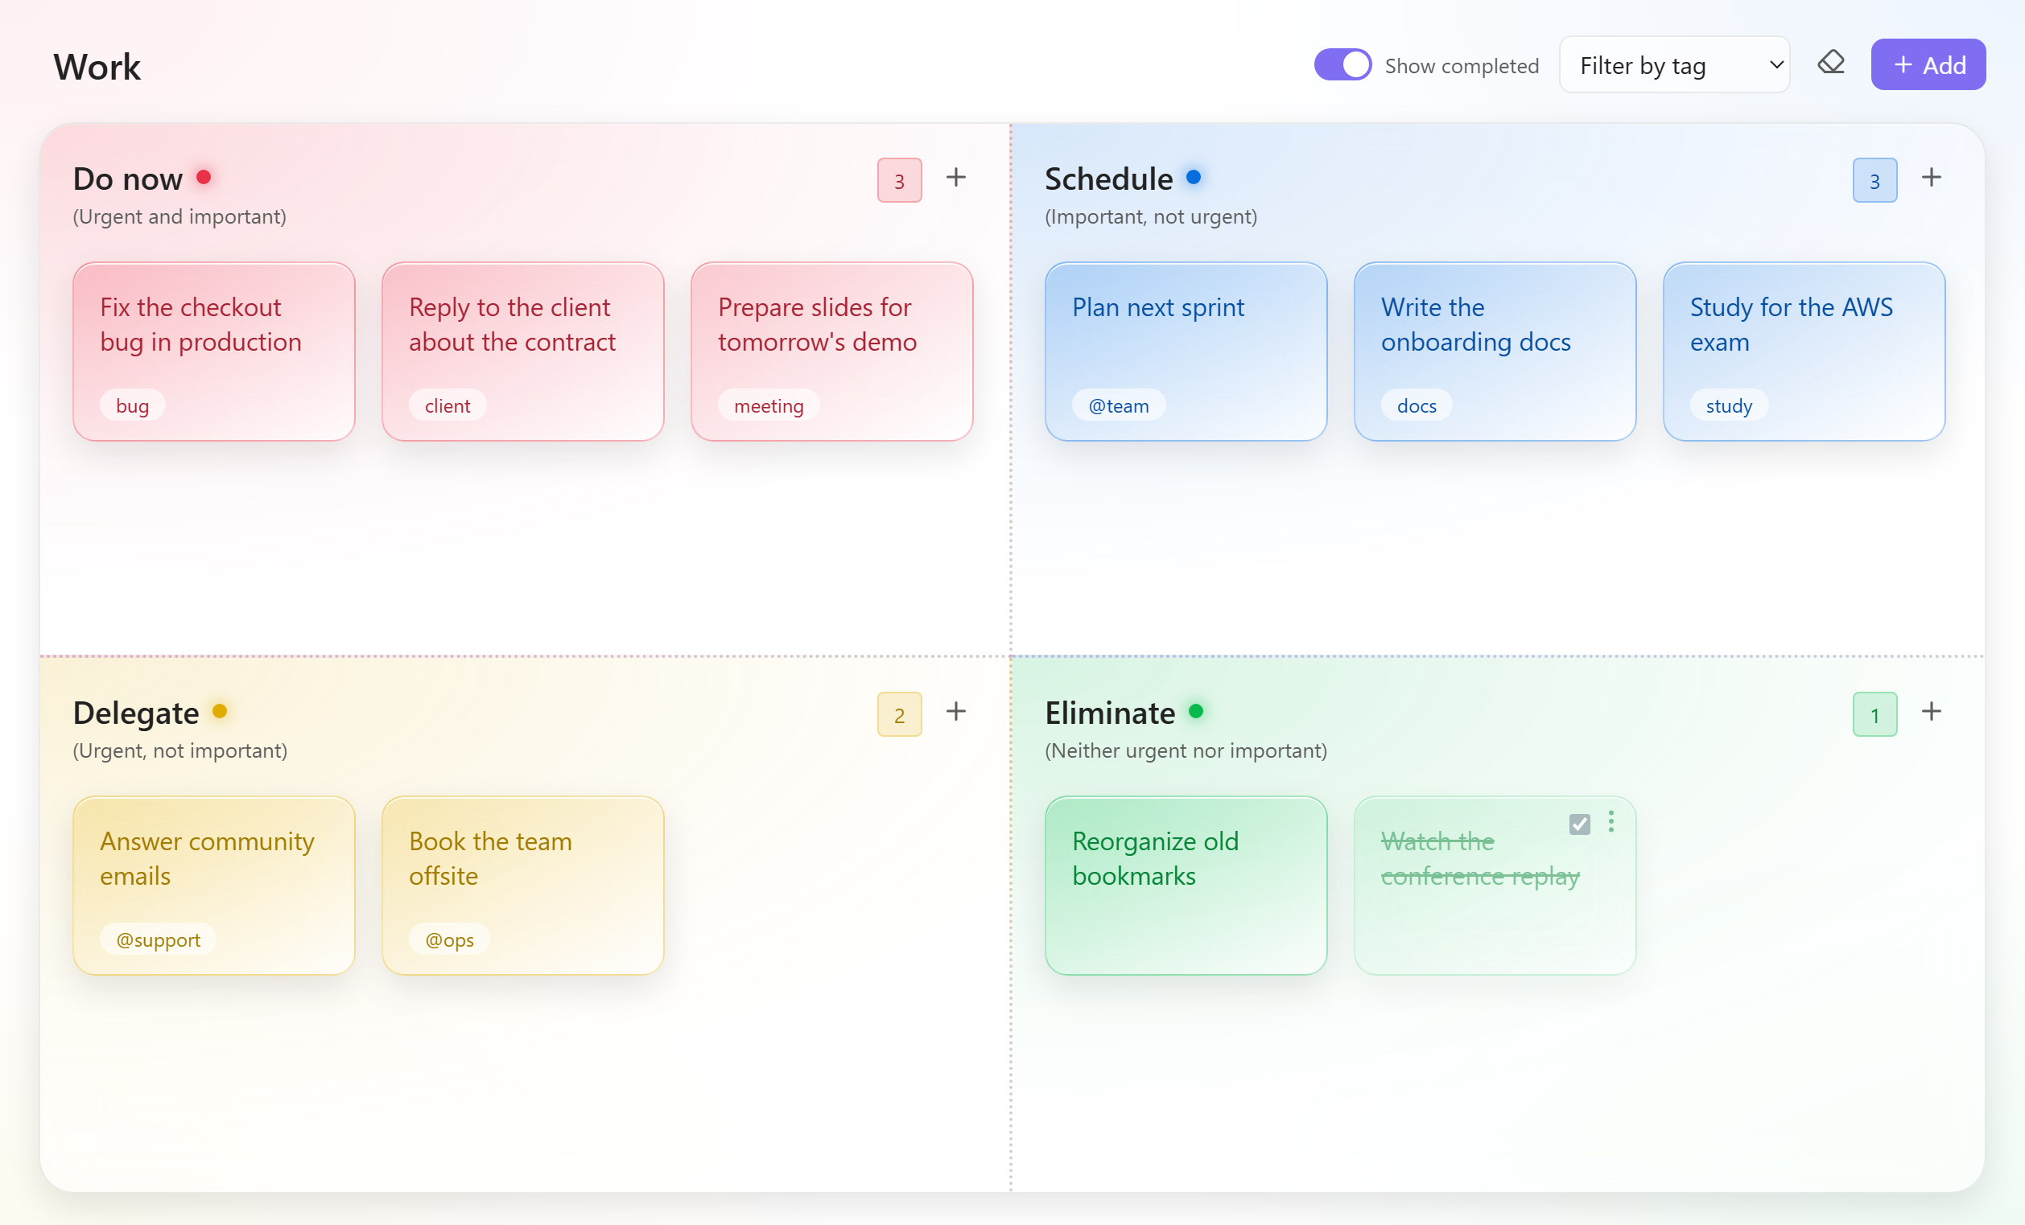Add a task to Eliminate quadrant
The image size is (2025, 1225).
click(x=1932, y=712)
